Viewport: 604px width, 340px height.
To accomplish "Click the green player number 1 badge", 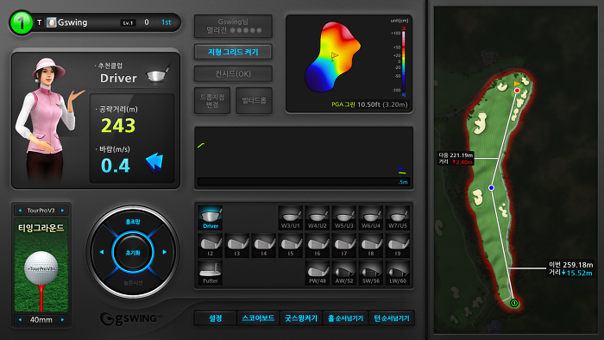I will (22, 22).
